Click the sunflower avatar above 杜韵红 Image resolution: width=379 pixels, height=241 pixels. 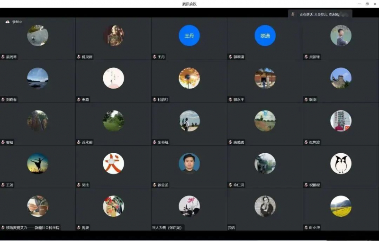[x=189, y=78]
